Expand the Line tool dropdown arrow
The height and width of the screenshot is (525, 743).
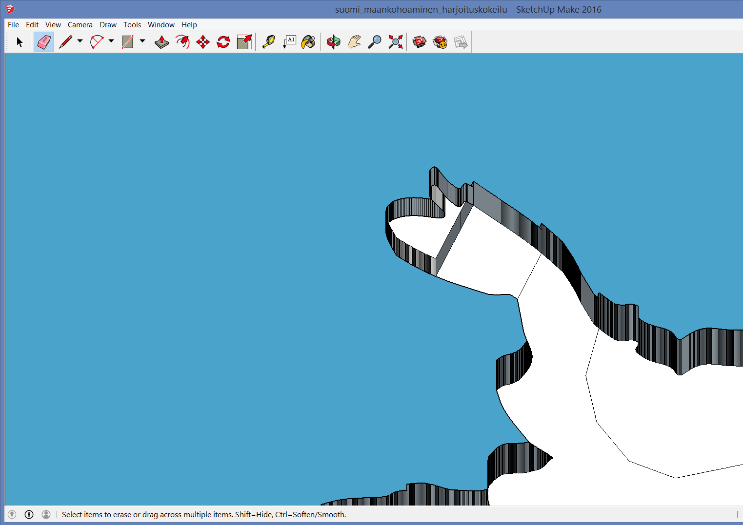click(x=80, y=41)
